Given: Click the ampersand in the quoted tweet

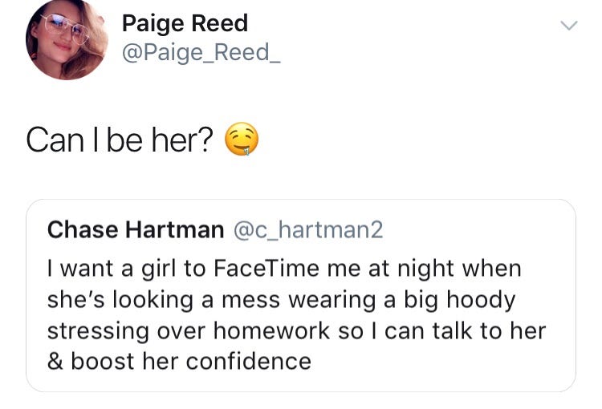Looking at the screenshot, I should click(x=55, y=362).
